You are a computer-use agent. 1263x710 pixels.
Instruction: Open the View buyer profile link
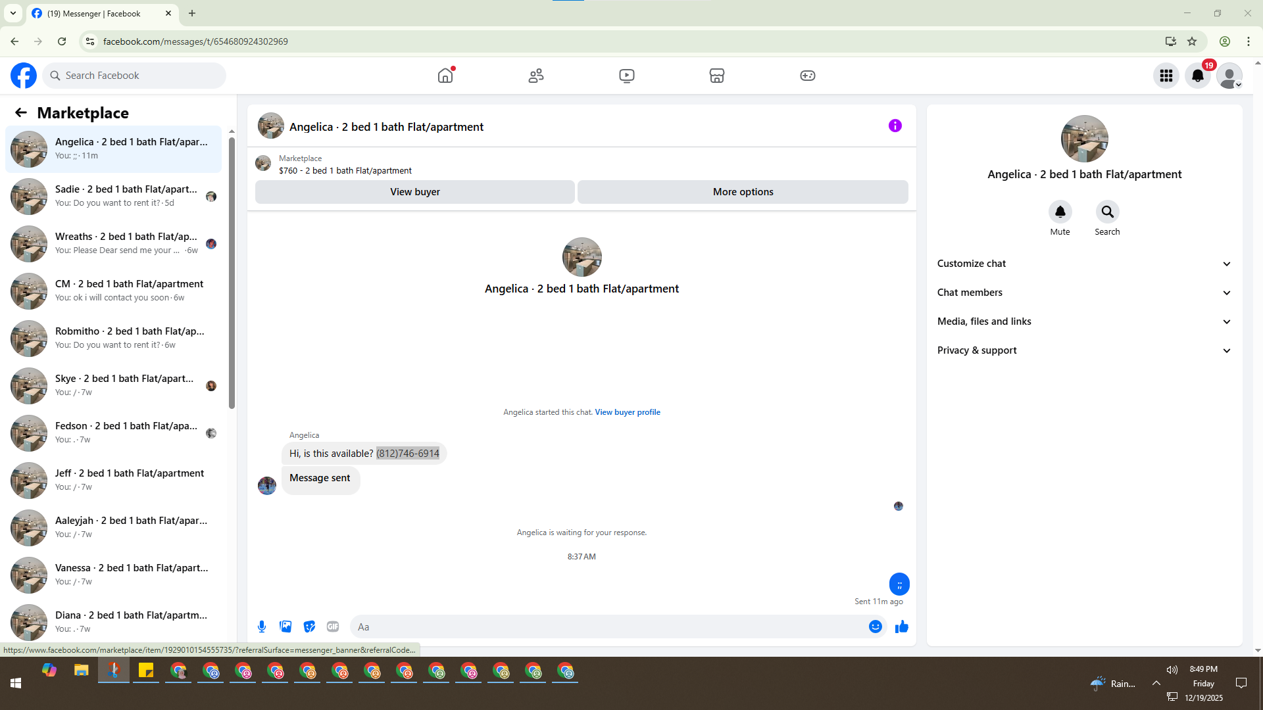pos(627,412)
